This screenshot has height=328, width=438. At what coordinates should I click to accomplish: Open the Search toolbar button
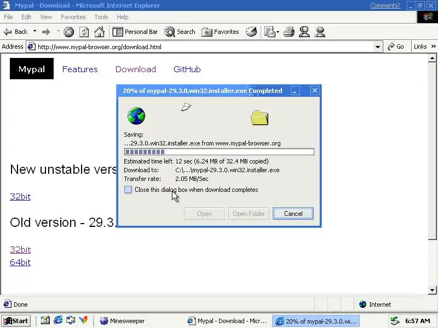(x=180, y=32)
